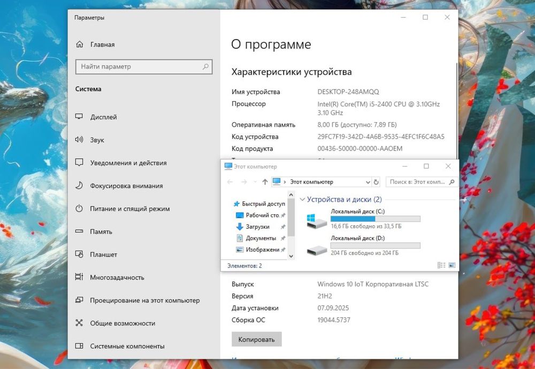The width and height of the screenshot is (535, 369).
Task: Select the Локальный диск (C:) drive icon
Action: click(317, 221)
